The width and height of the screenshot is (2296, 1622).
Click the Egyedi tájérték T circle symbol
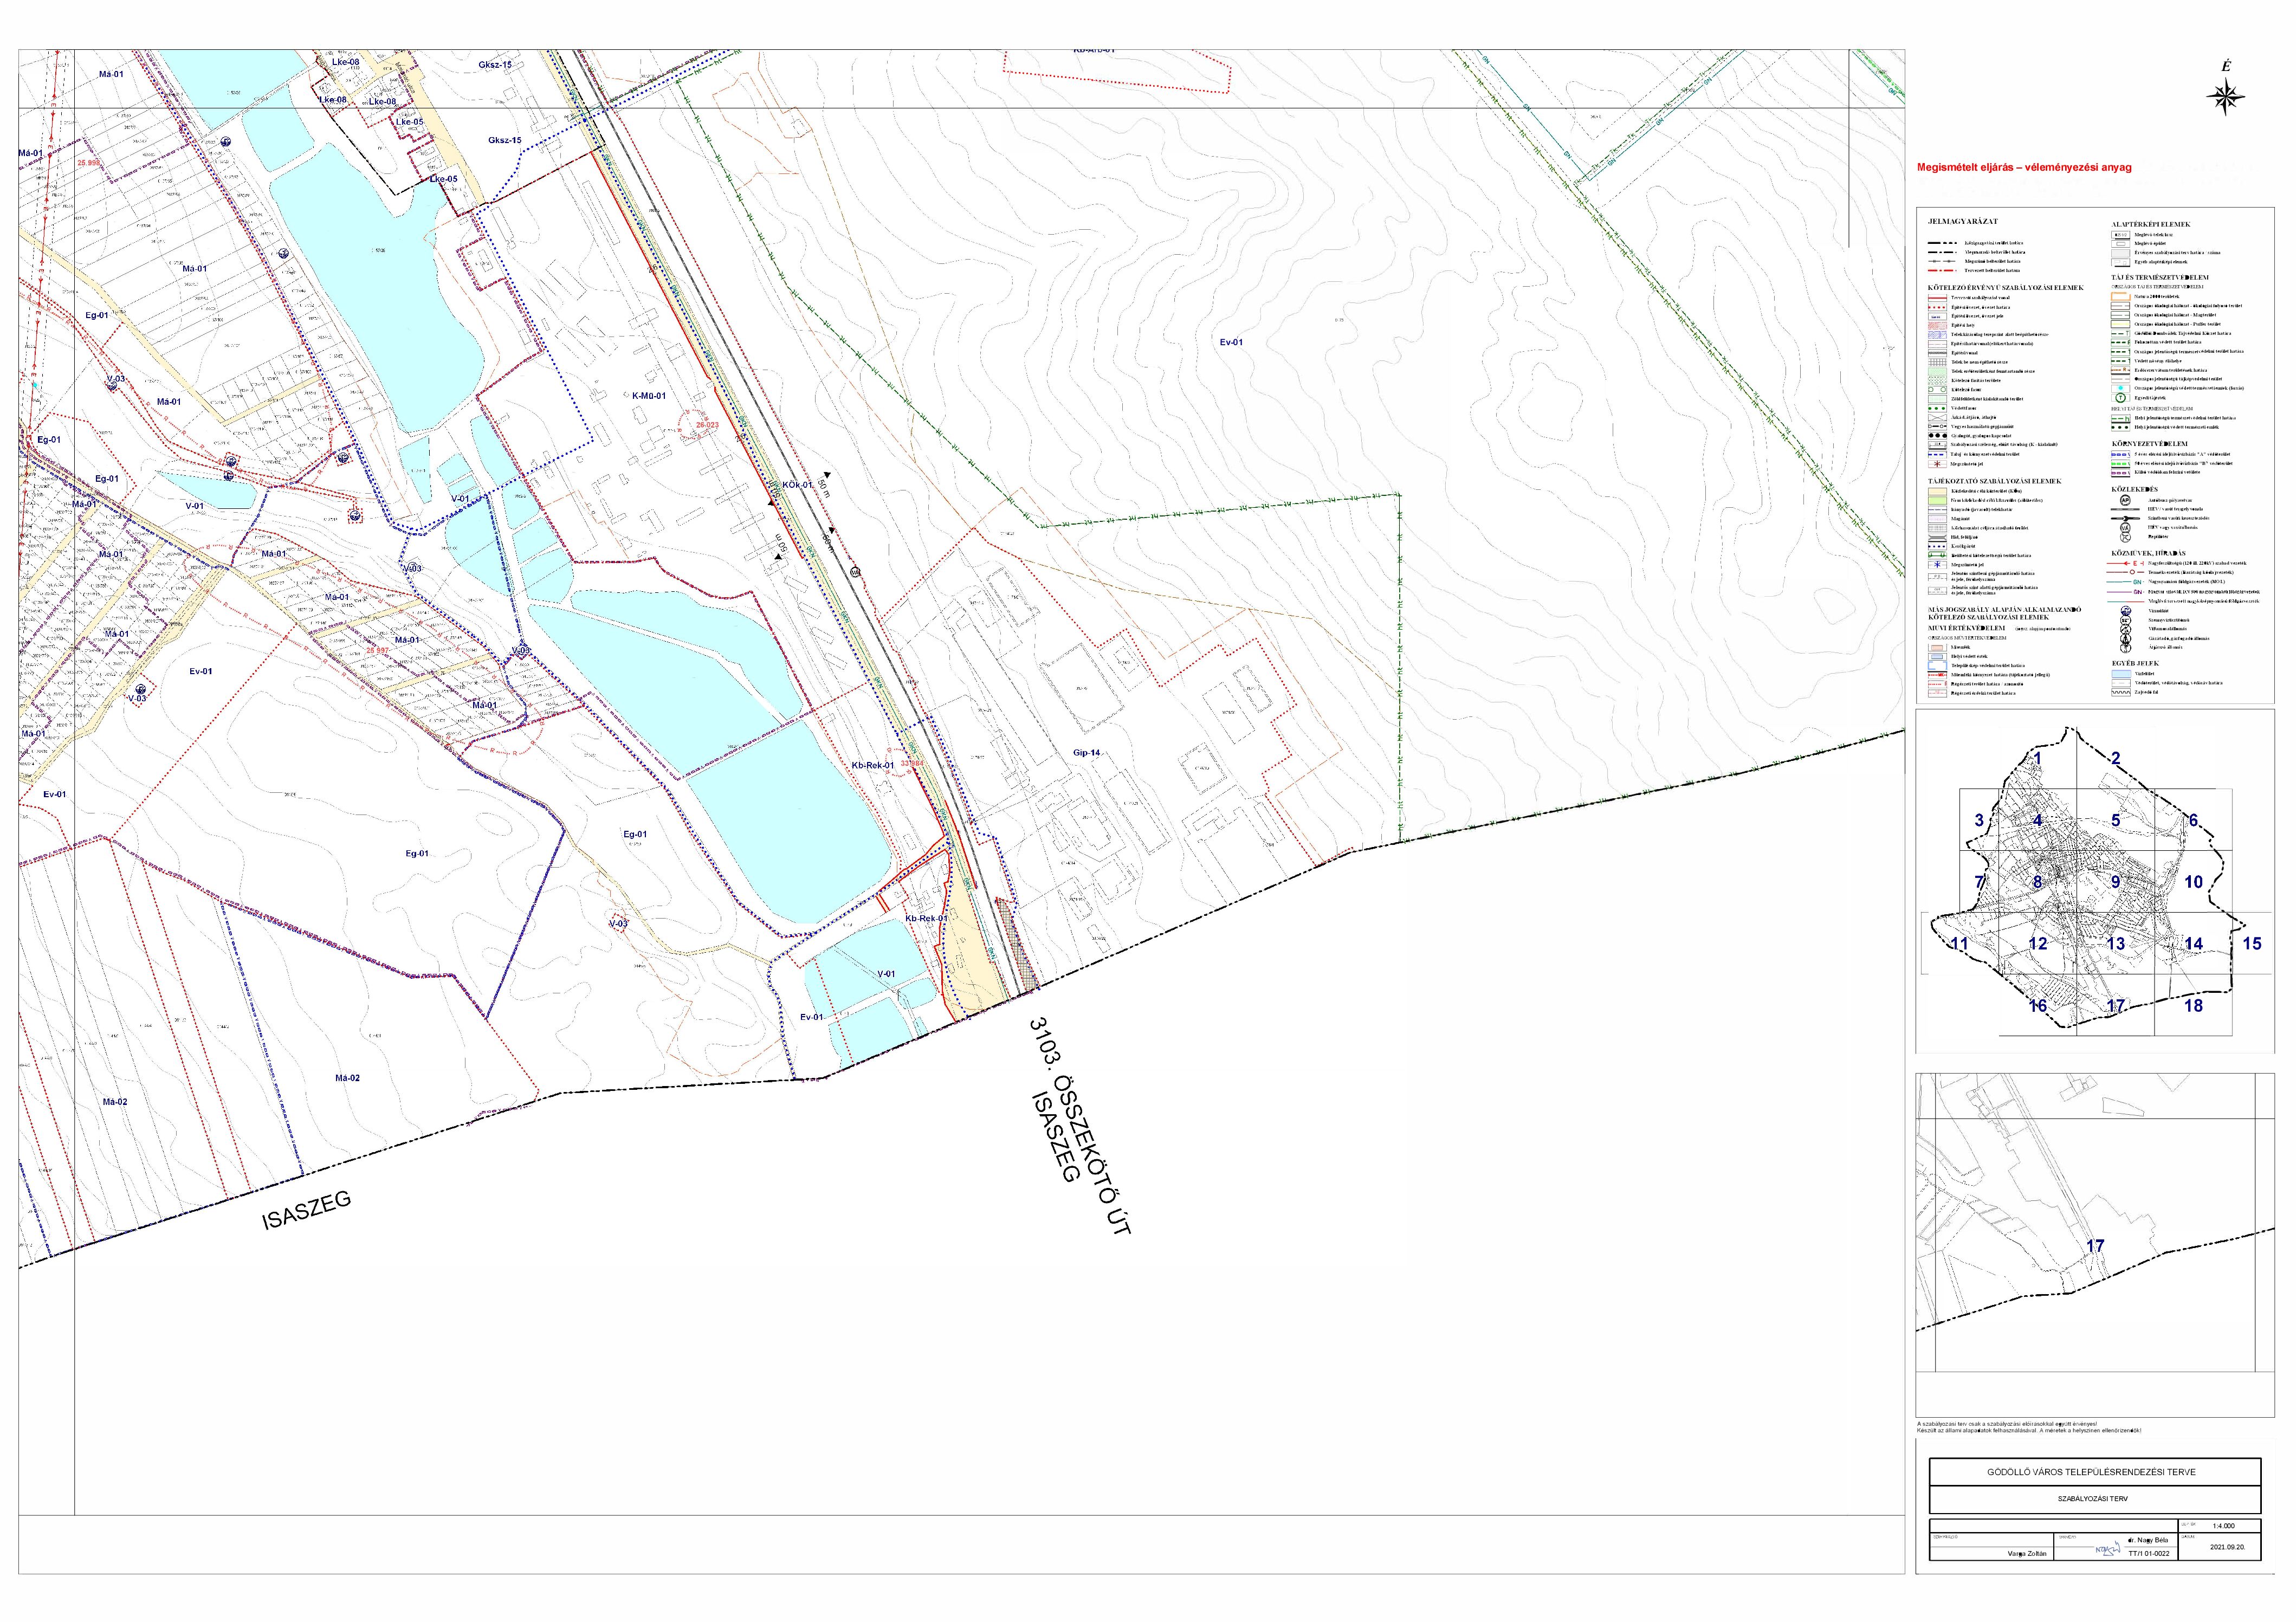(x=2121, y=398)
